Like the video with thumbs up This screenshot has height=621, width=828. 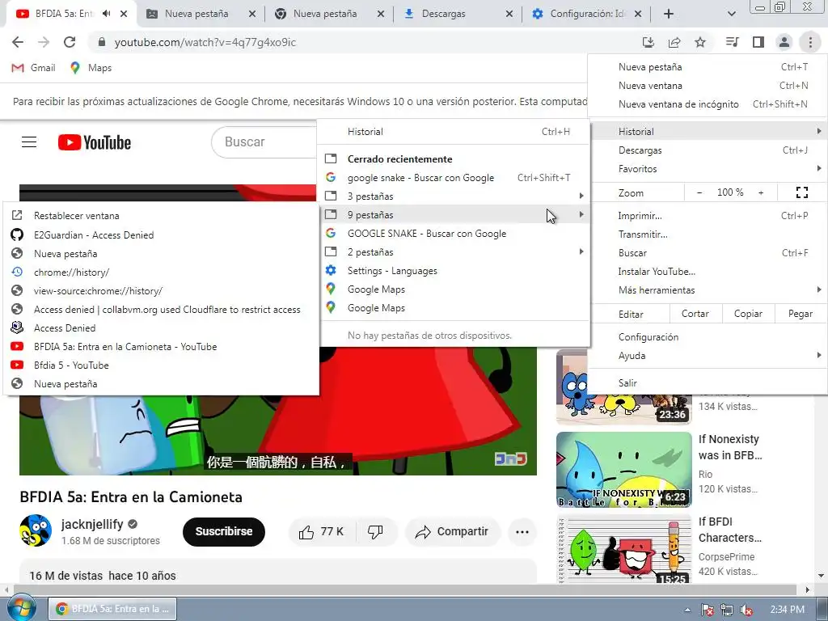[x=322, y=532]
